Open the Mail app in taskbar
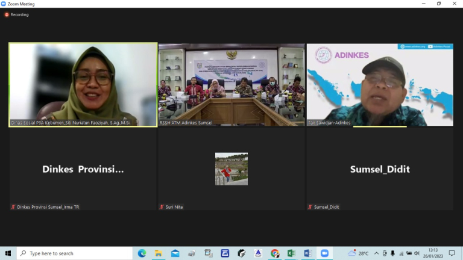This screenshot has height=260, width=463. pos(175,253)
